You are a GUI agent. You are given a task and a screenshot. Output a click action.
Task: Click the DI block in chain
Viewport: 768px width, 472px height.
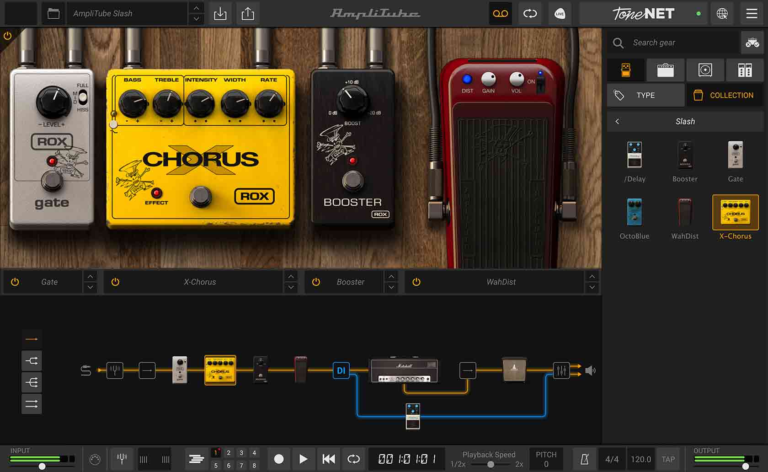(341, 370)
